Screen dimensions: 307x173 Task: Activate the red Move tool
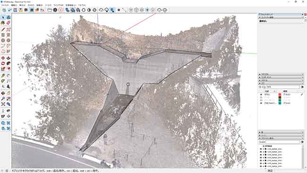[x=3, y=58]
